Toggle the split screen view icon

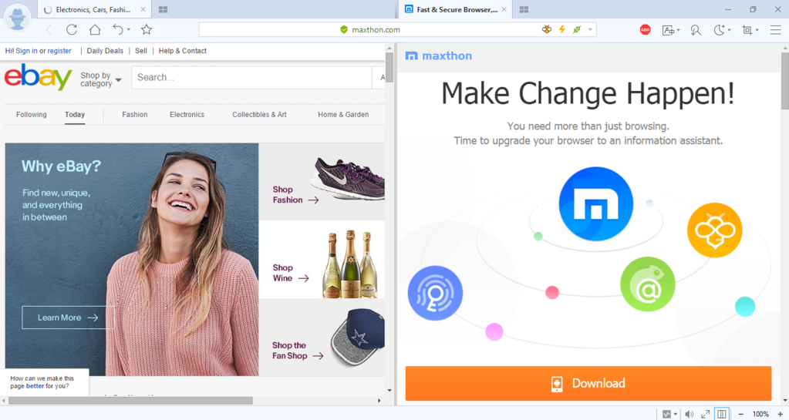click(x=722, y=414)
